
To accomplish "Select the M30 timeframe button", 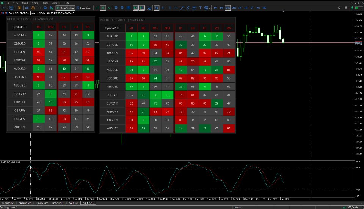I will click(234, 8).
